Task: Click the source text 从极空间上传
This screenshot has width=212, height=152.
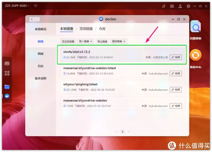Action: (x=160, y=57)
